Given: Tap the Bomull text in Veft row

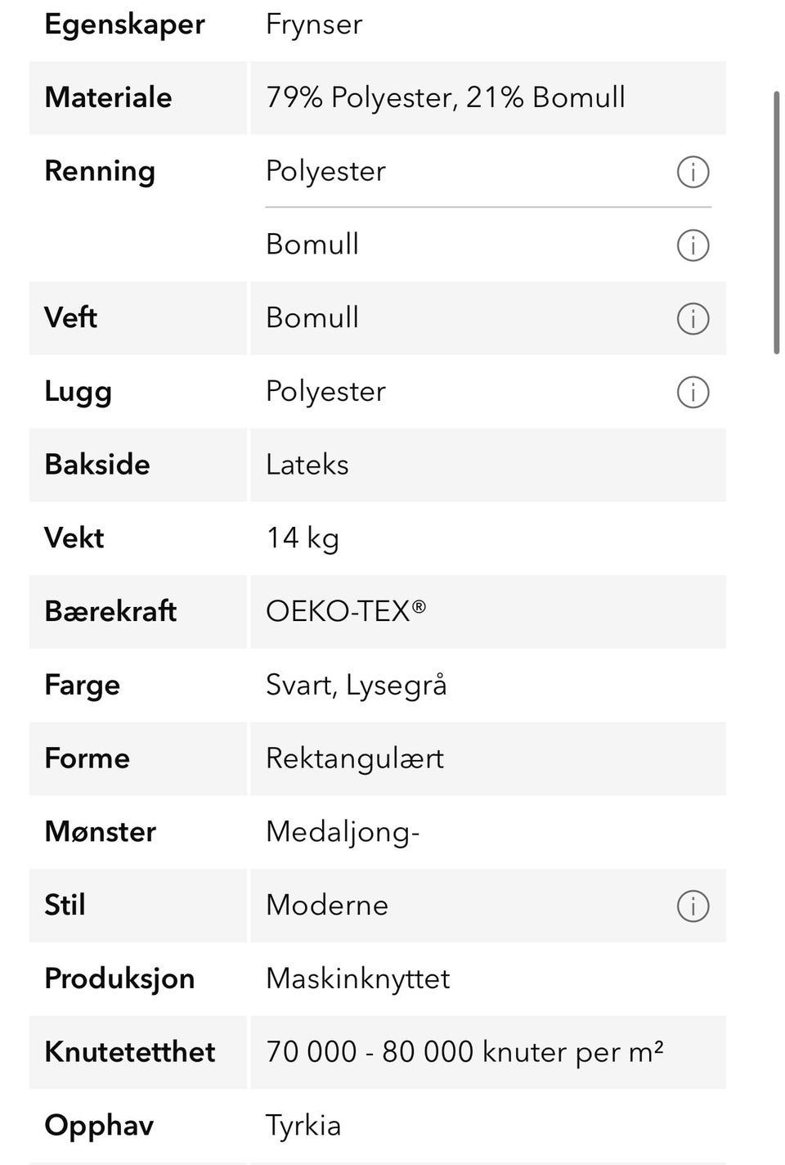Looking at the screenshot, I should pyautogui.click(x=312, y=317).
